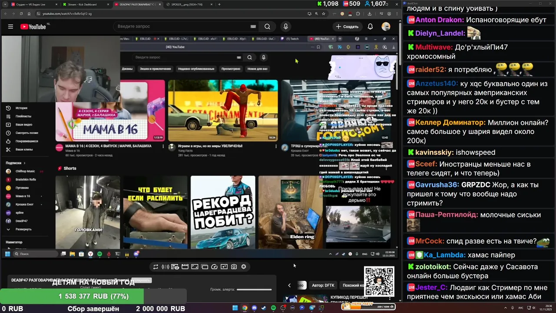Click the broadcast signal icon in control strip
The height and width of the screenshot is (313, 556).
(165, 267)
